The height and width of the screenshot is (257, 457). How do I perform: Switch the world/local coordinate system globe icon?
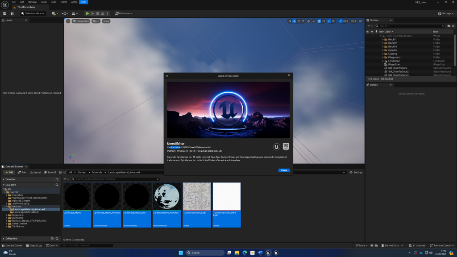click(x=308, y=21)
